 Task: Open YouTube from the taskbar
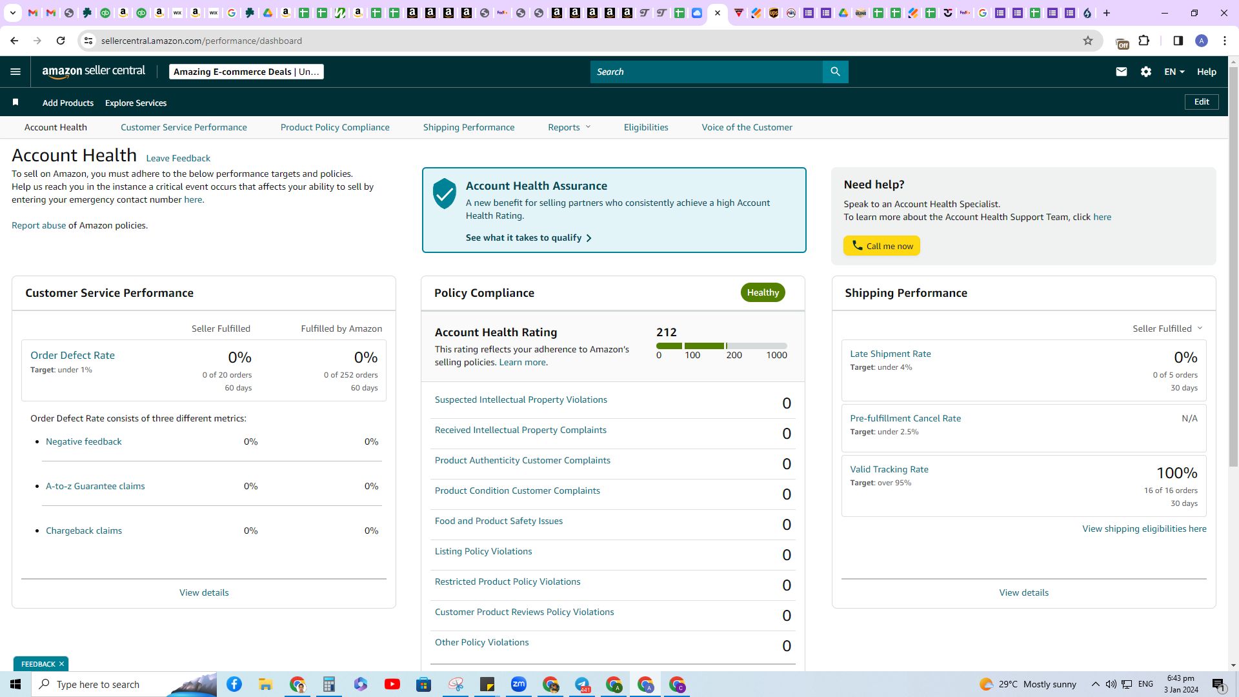pos(392,684)
